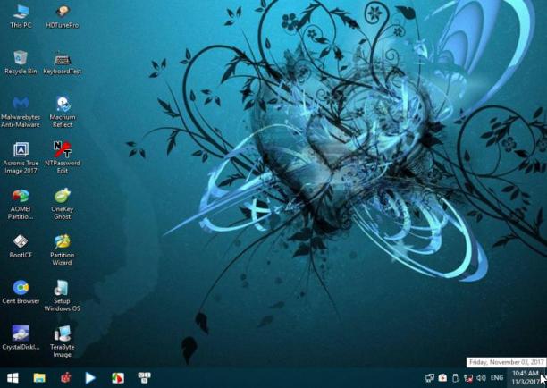Open This PC desktop icon
The height and width of the screenshot is (388, 547).
(21, 16)
